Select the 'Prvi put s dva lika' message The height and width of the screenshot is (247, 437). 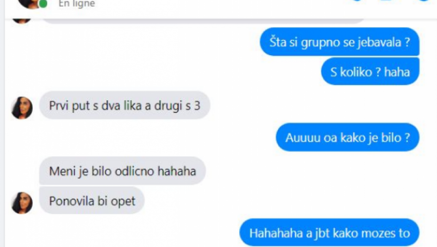pyautogui.click(x=125, y=105)
